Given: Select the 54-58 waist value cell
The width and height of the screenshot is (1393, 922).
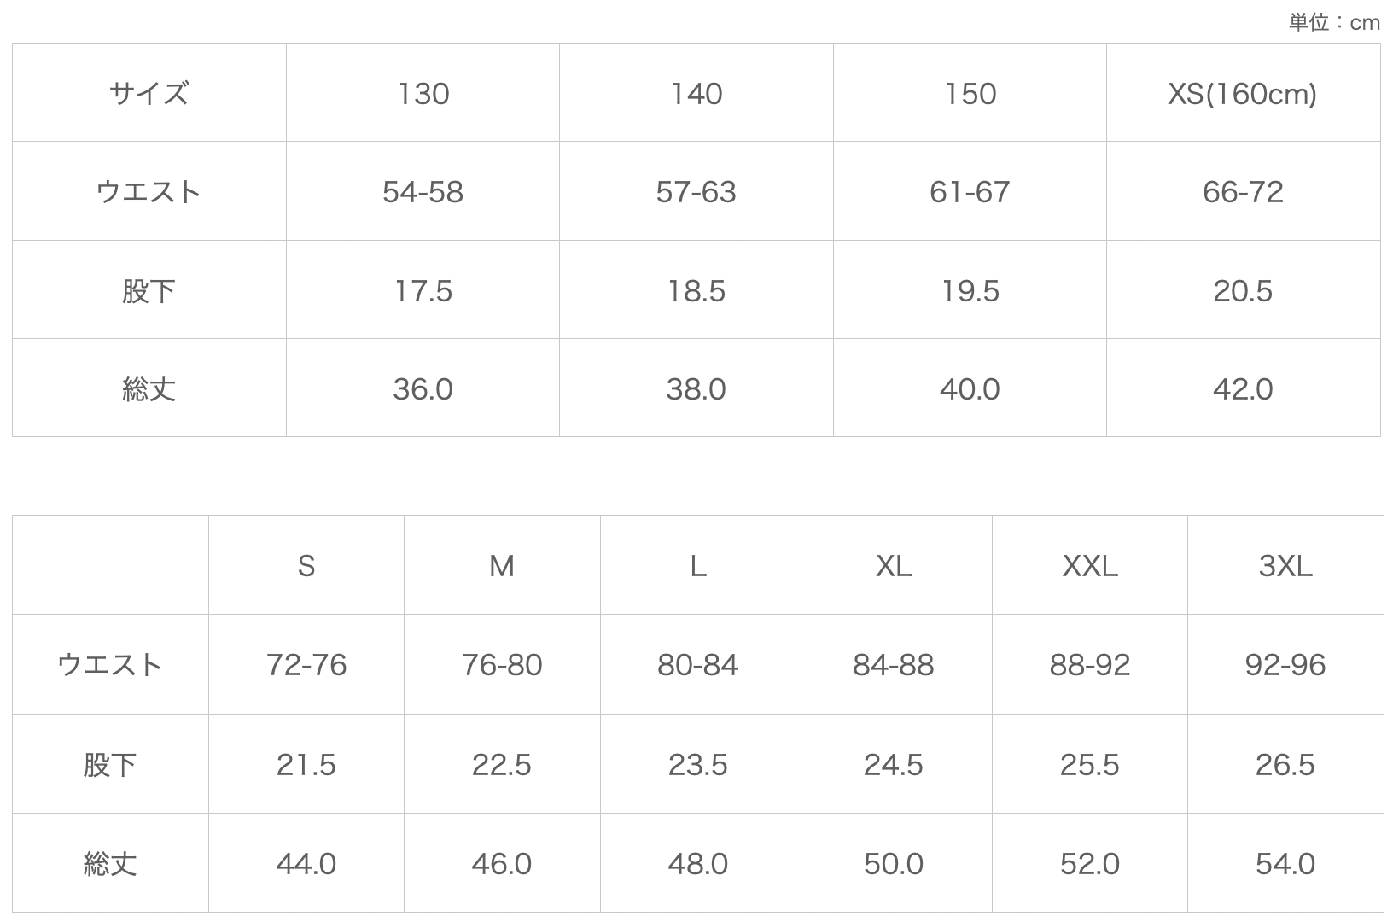Looking at the screenshot, I should (423, 192).
